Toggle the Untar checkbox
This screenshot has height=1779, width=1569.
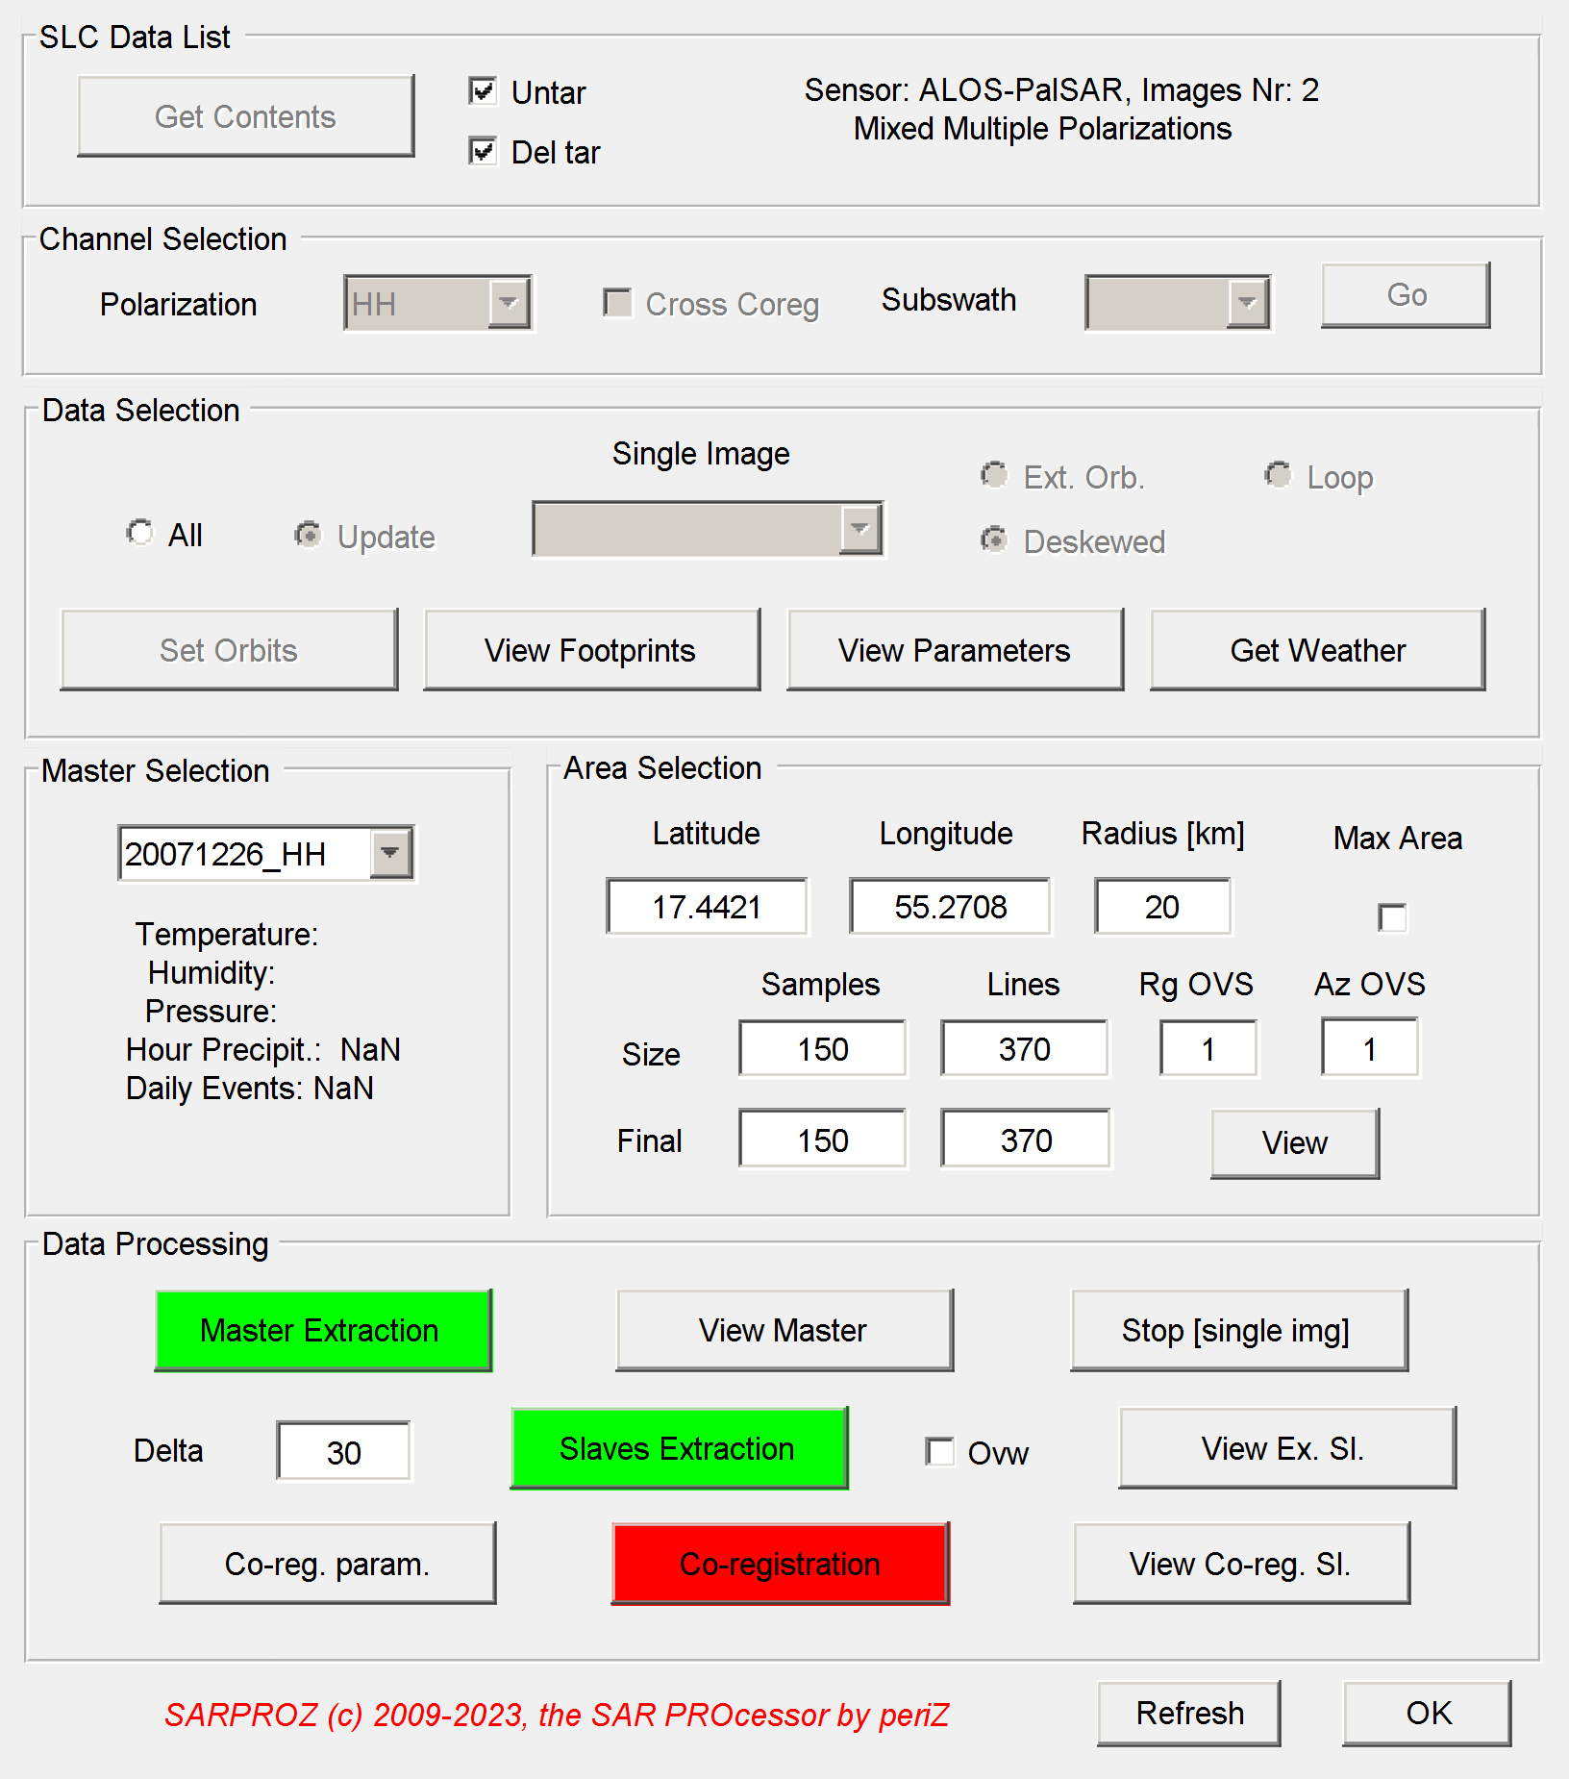point(483,92)
